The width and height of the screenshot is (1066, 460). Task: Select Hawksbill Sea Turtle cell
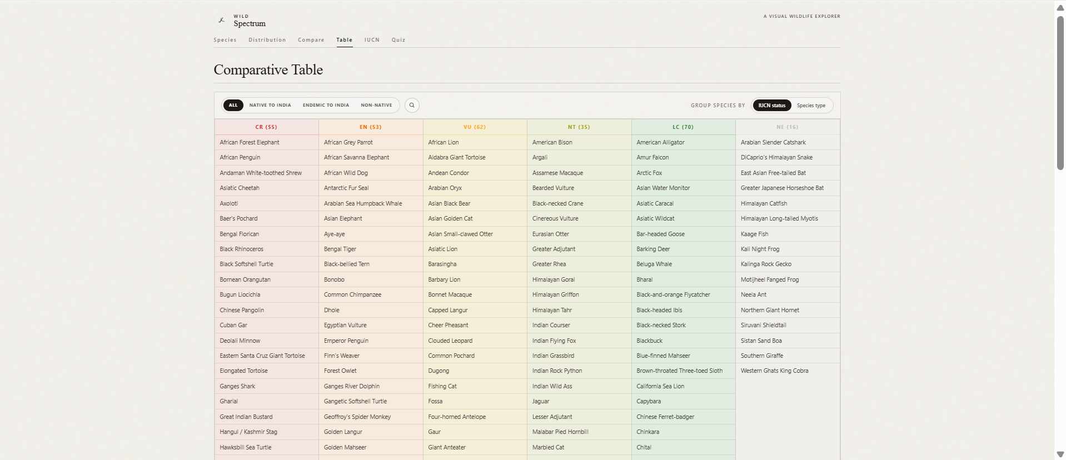(266, 447)
